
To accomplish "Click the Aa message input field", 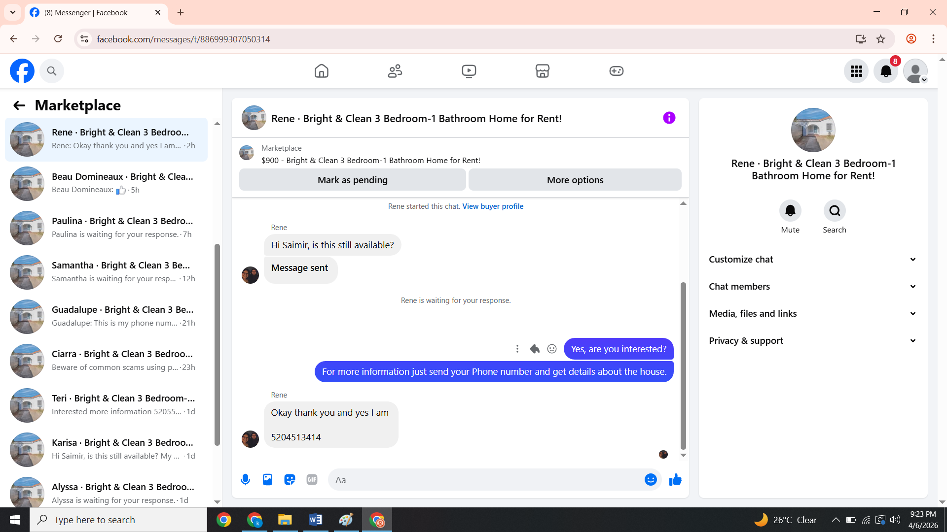I will [x=486, y=480].
